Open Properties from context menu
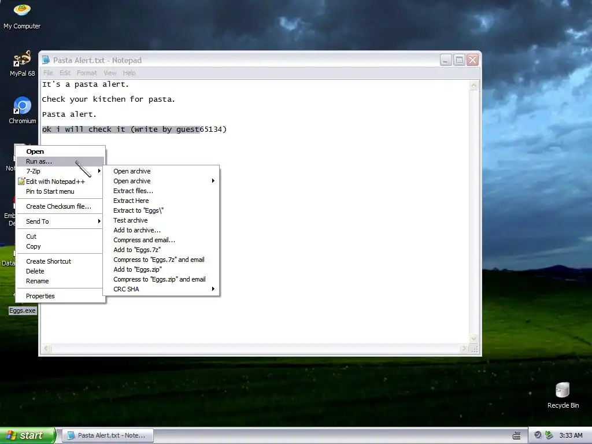 tap(60, 296)
